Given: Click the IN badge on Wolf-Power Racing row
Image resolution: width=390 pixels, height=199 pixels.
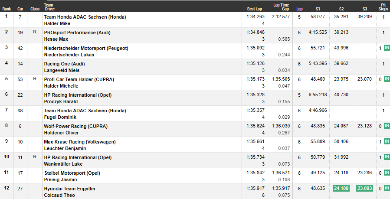Looking at the screenshot, I should pos(387,126).
